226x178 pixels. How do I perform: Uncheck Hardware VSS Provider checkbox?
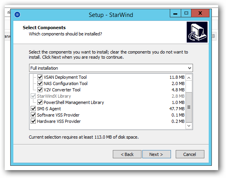pos(33,121)
